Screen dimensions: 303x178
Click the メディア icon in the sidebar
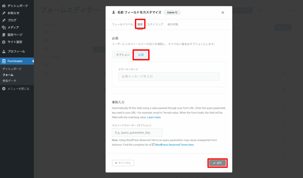coord(4,27)
